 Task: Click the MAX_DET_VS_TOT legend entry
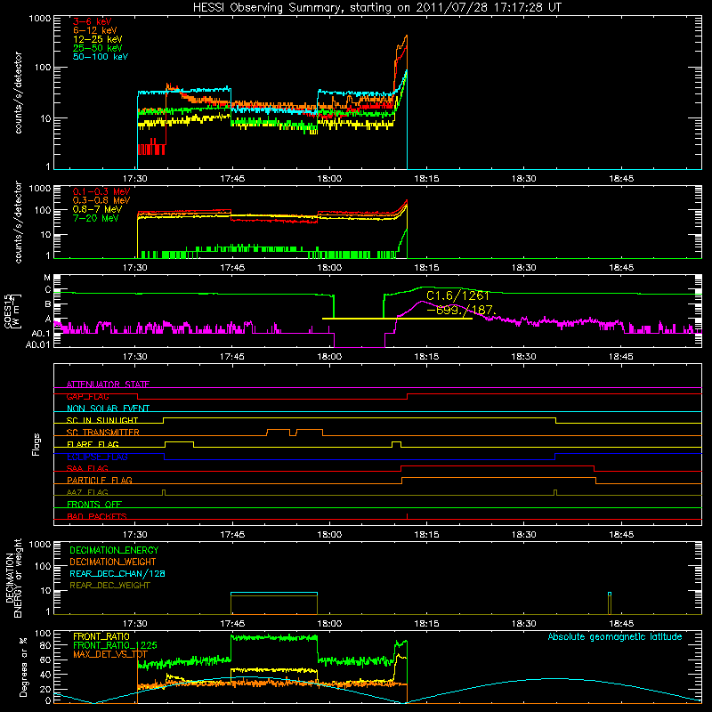[x=110, y=654]
